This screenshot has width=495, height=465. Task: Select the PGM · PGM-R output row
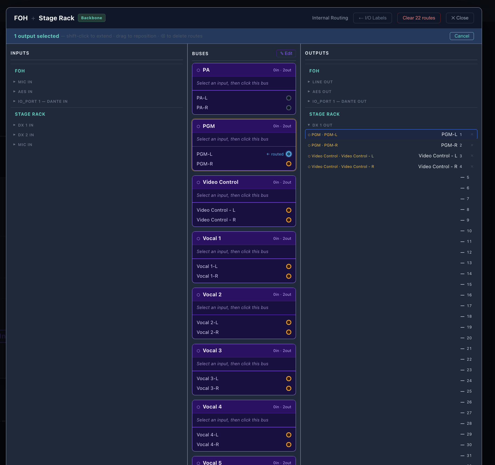[x=391, y=145]
